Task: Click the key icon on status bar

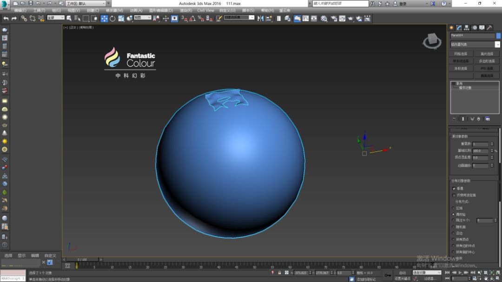Action: [387, 275]
